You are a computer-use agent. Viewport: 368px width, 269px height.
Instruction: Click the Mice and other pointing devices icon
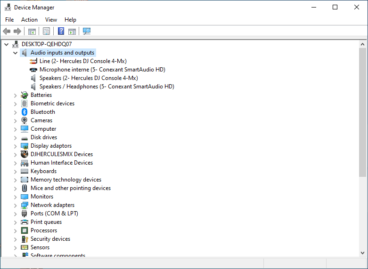click(x=25, y=188)
